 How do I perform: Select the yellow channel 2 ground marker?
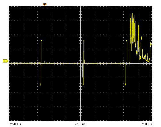(5, 61)
